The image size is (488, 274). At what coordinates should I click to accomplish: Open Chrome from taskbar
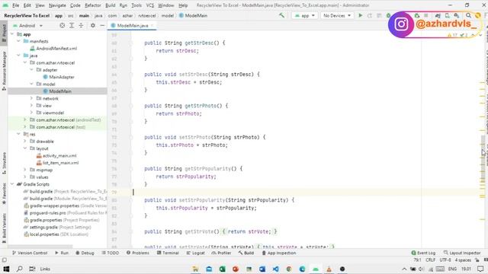point(289,269)
